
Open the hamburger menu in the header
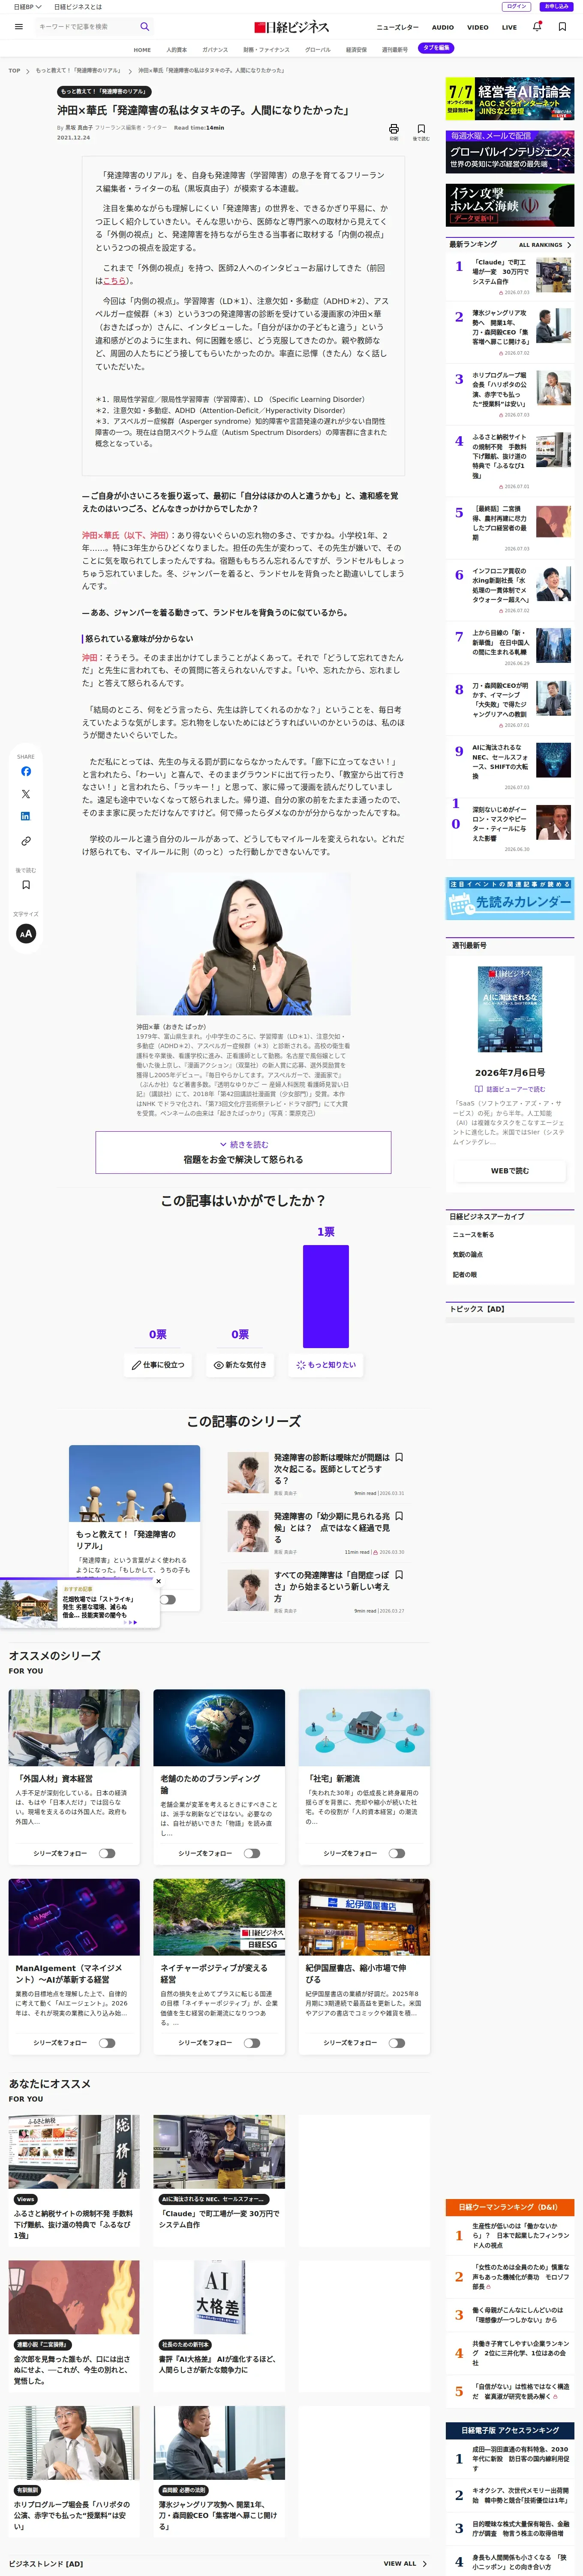(x=18, y=27)
